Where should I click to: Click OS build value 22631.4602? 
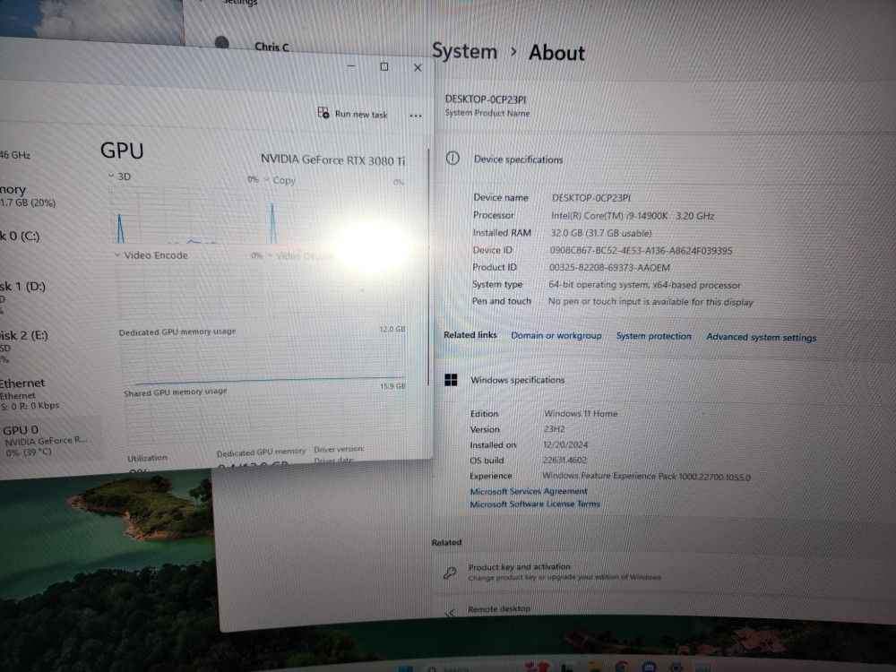pyautogui.click(x=564, y=460)
